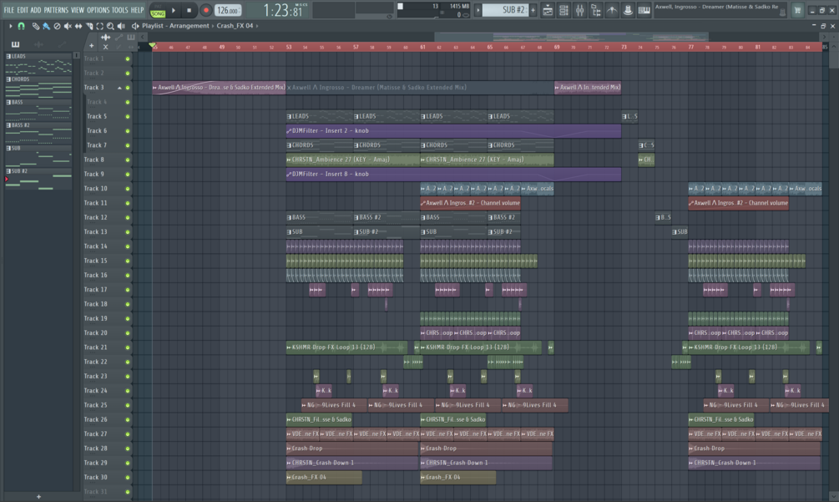The width and height of the screenshot is (839, 502).
Task: Open the PATTERNS menu
Action: (56, 10)
